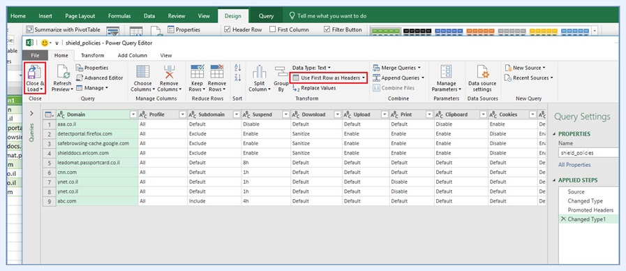626x271 pixels.
Task: Toggle the Filter Button checkbox
Action: (327, 29)
